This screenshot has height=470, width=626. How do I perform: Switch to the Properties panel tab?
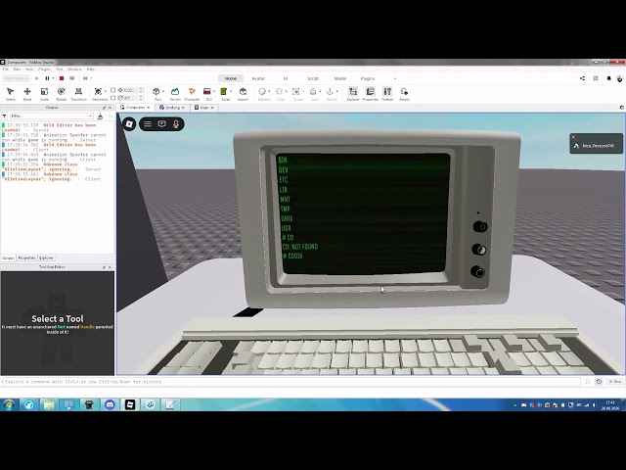(26, 258)
